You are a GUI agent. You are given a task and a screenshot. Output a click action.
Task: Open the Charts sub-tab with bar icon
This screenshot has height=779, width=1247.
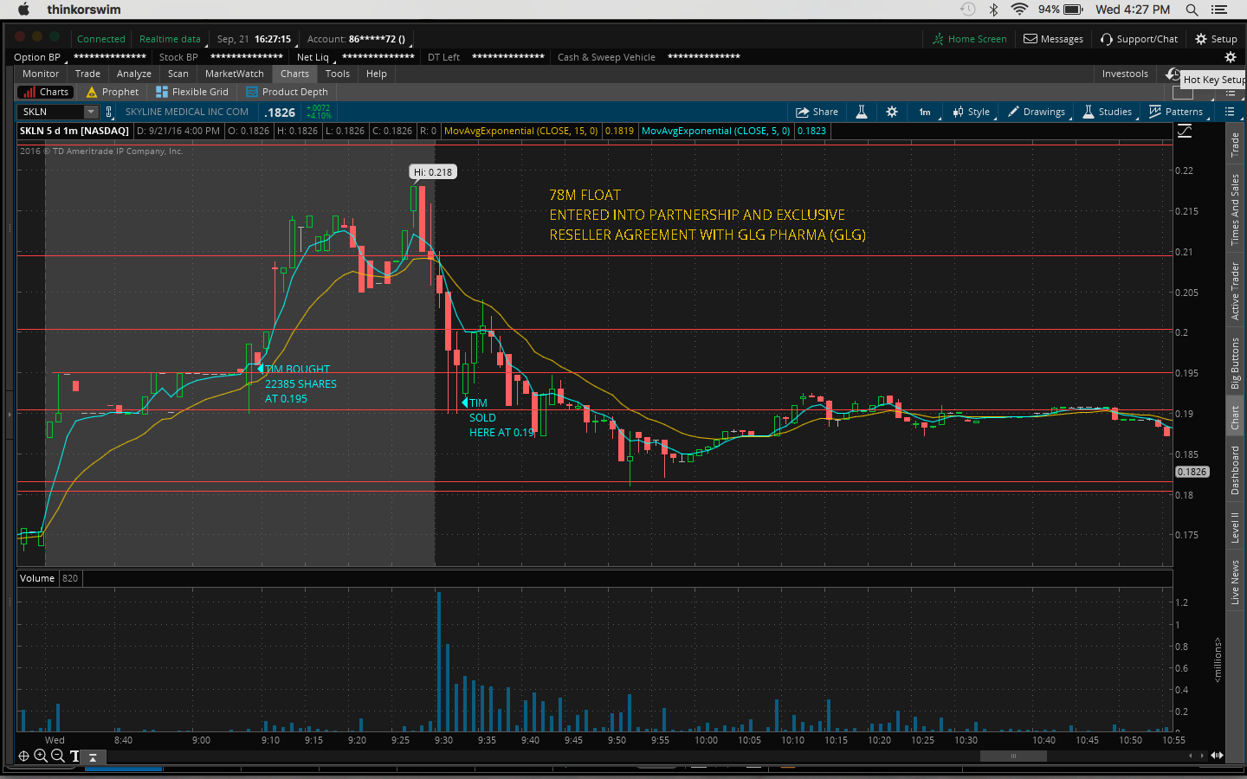pyautogui.click(x=46, y=92)
